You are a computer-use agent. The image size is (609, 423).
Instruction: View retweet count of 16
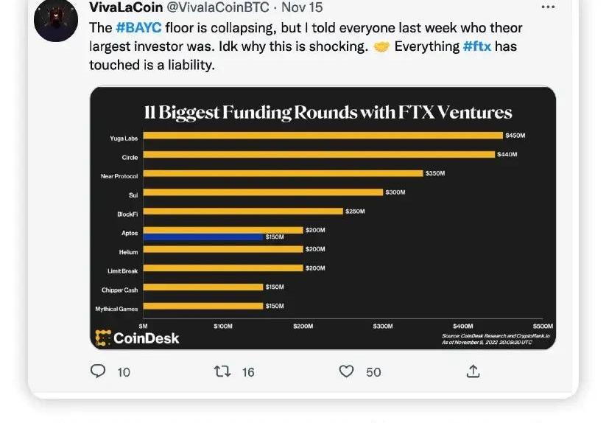pyautogui.click(x=248, y=372)
